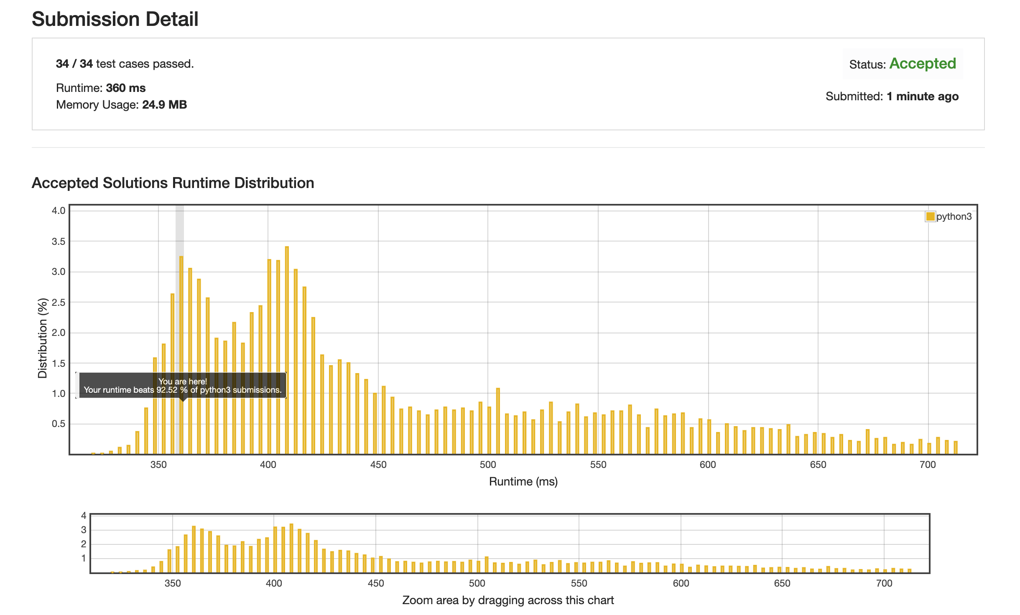Click the Submission Detail heading
1020x615 pixels.
coord(115,19)
